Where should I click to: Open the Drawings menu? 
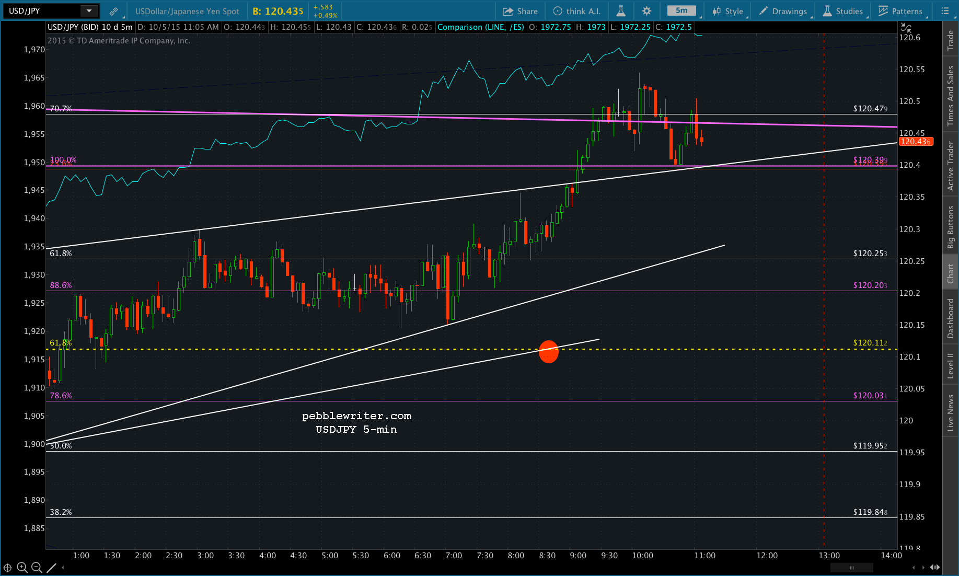pos(783,11)
